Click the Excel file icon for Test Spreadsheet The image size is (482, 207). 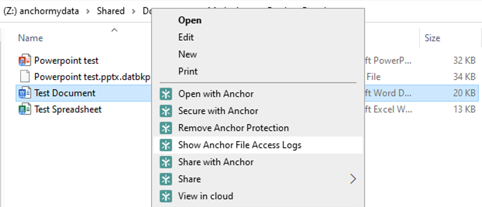coord(24,110)
